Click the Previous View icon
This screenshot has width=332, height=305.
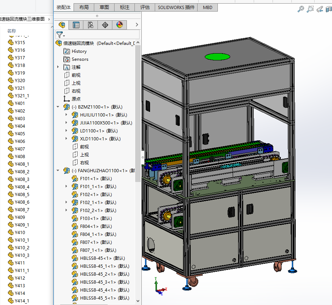click(320, 9)
